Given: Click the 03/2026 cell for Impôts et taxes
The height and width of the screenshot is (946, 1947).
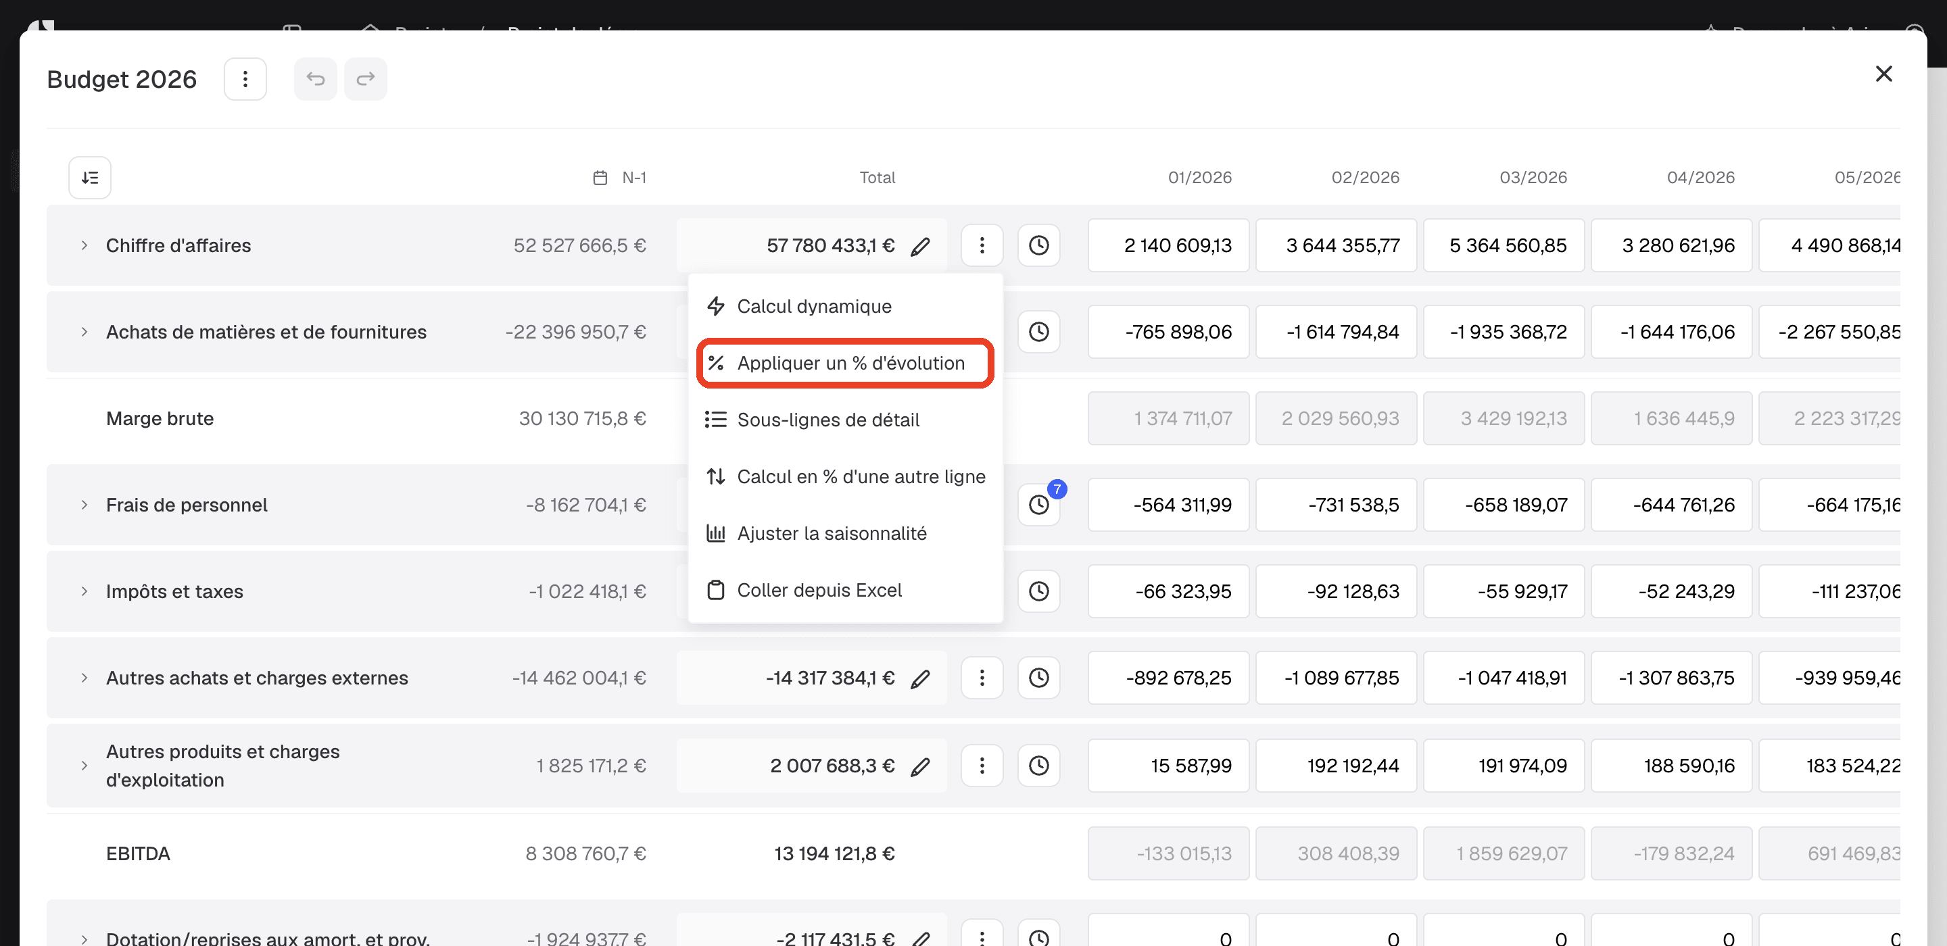Looking at the screenshot, I should click(1504, 591).
